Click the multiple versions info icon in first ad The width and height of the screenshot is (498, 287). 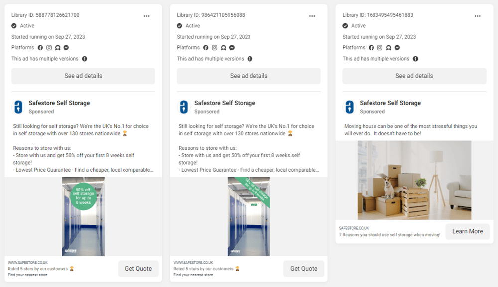(x=85, y=59)
